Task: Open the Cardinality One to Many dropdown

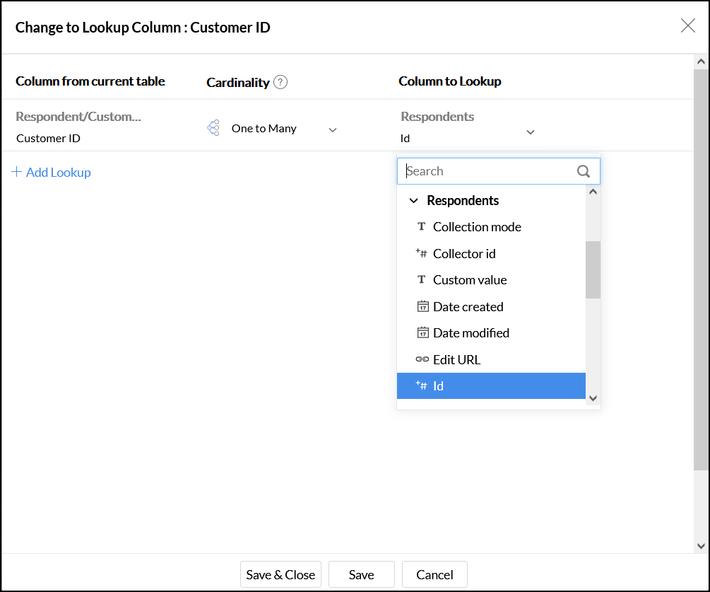Action: pyautogui.click(x=333, y=130)
